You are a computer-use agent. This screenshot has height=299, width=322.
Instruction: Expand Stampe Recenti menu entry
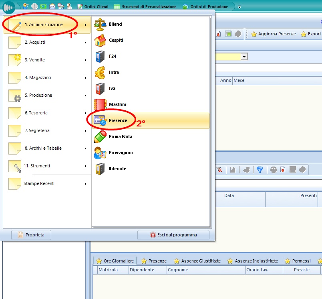(x=47, y=183)
